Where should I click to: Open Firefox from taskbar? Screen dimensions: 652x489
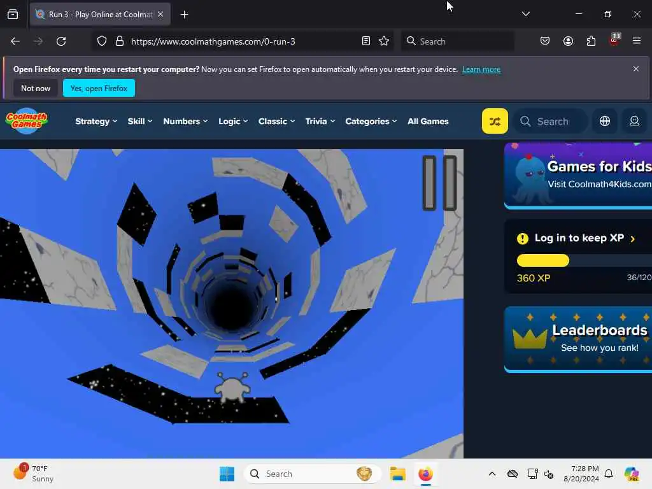[x=425, y=474]
